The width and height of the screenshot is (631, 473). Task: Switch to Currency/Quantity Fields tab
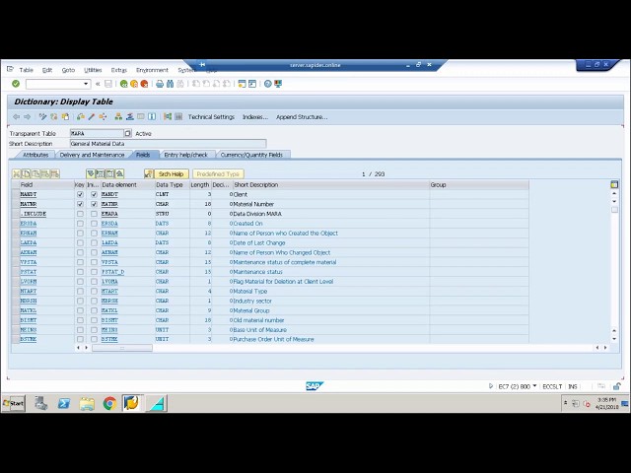tap(251, 155)
